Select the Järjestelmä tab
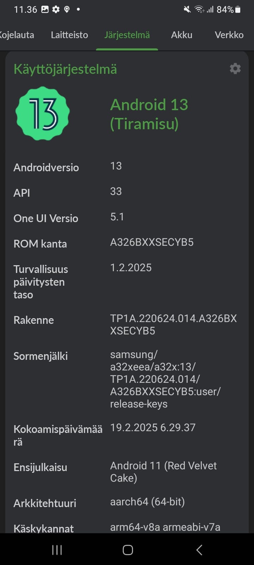 (127, 35)
